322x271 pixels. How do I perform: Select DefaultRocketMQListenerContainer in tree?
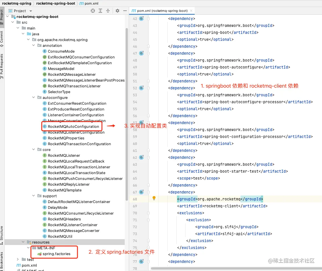coord(79,202)
